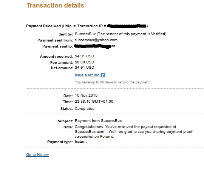Click the Completed status text
Viewport: 204px width, 171px height.
(85, 109)
